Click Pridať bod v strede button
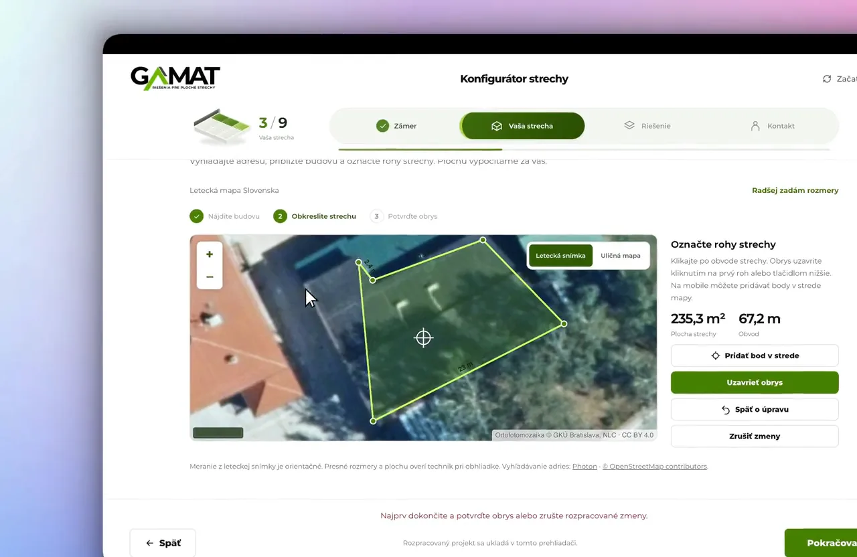The height and width of the screenshot is (557, 857). pyautogui.click(x=755, y=355)
